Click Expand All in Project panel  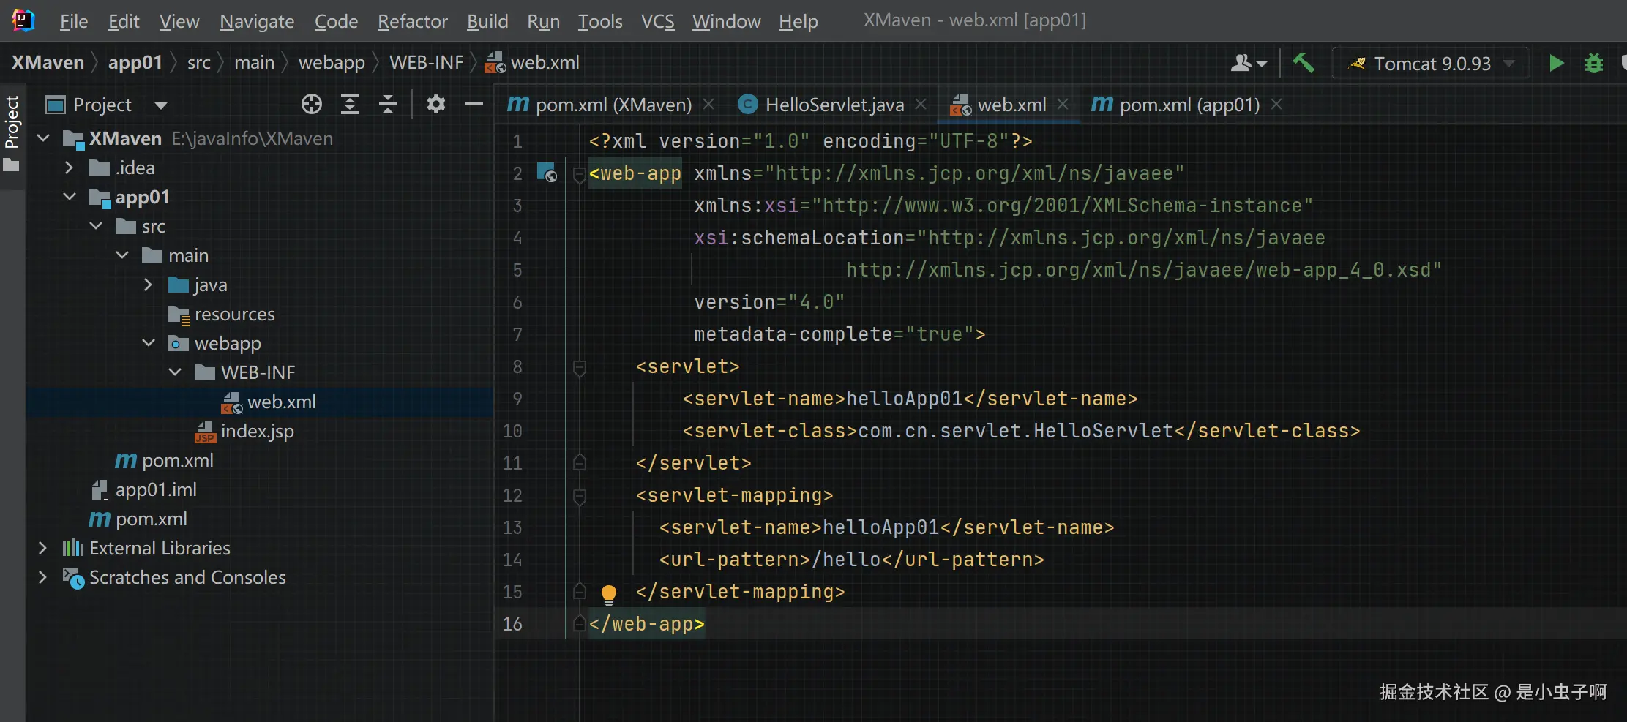point(350,105)
